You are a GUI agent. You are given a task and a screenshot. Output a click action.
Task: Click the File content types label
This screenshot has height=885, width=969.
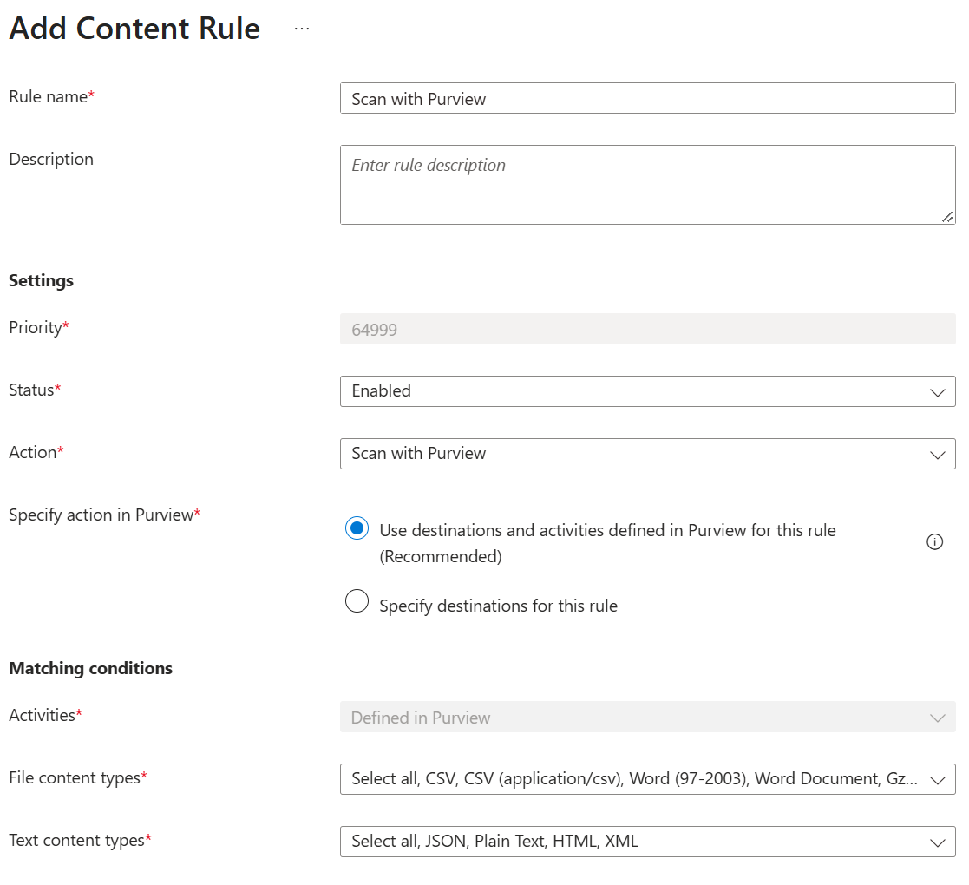(x=78, y=777)
